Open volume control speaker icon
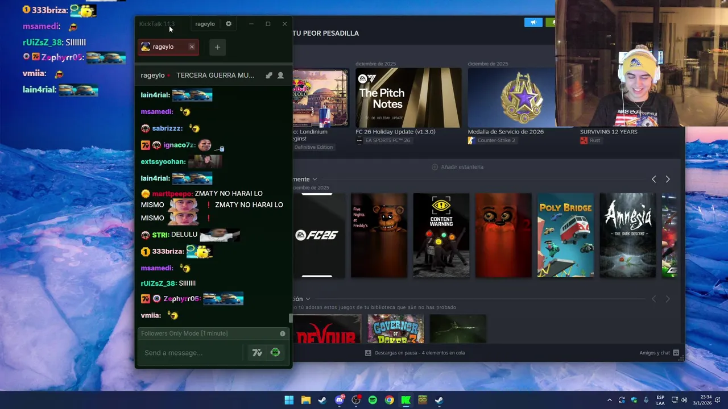Image resolution: width=728 pixels, height=409 pixels. click(684, 400)
